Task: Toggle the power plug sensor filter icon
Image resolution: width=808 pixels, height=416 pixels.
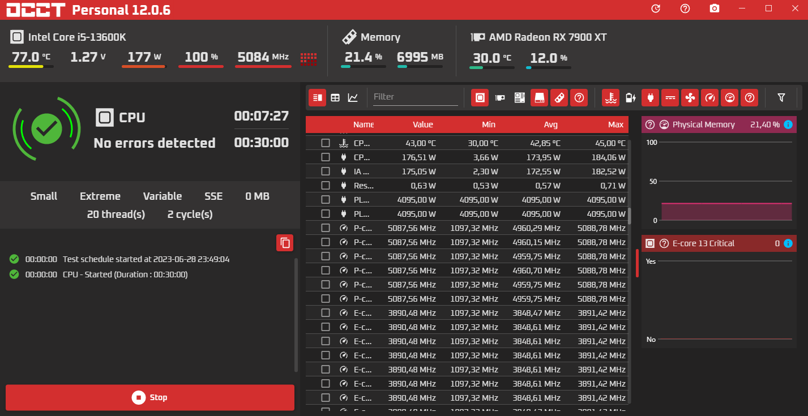Action: pyautogui.click(x=650, y=97)
